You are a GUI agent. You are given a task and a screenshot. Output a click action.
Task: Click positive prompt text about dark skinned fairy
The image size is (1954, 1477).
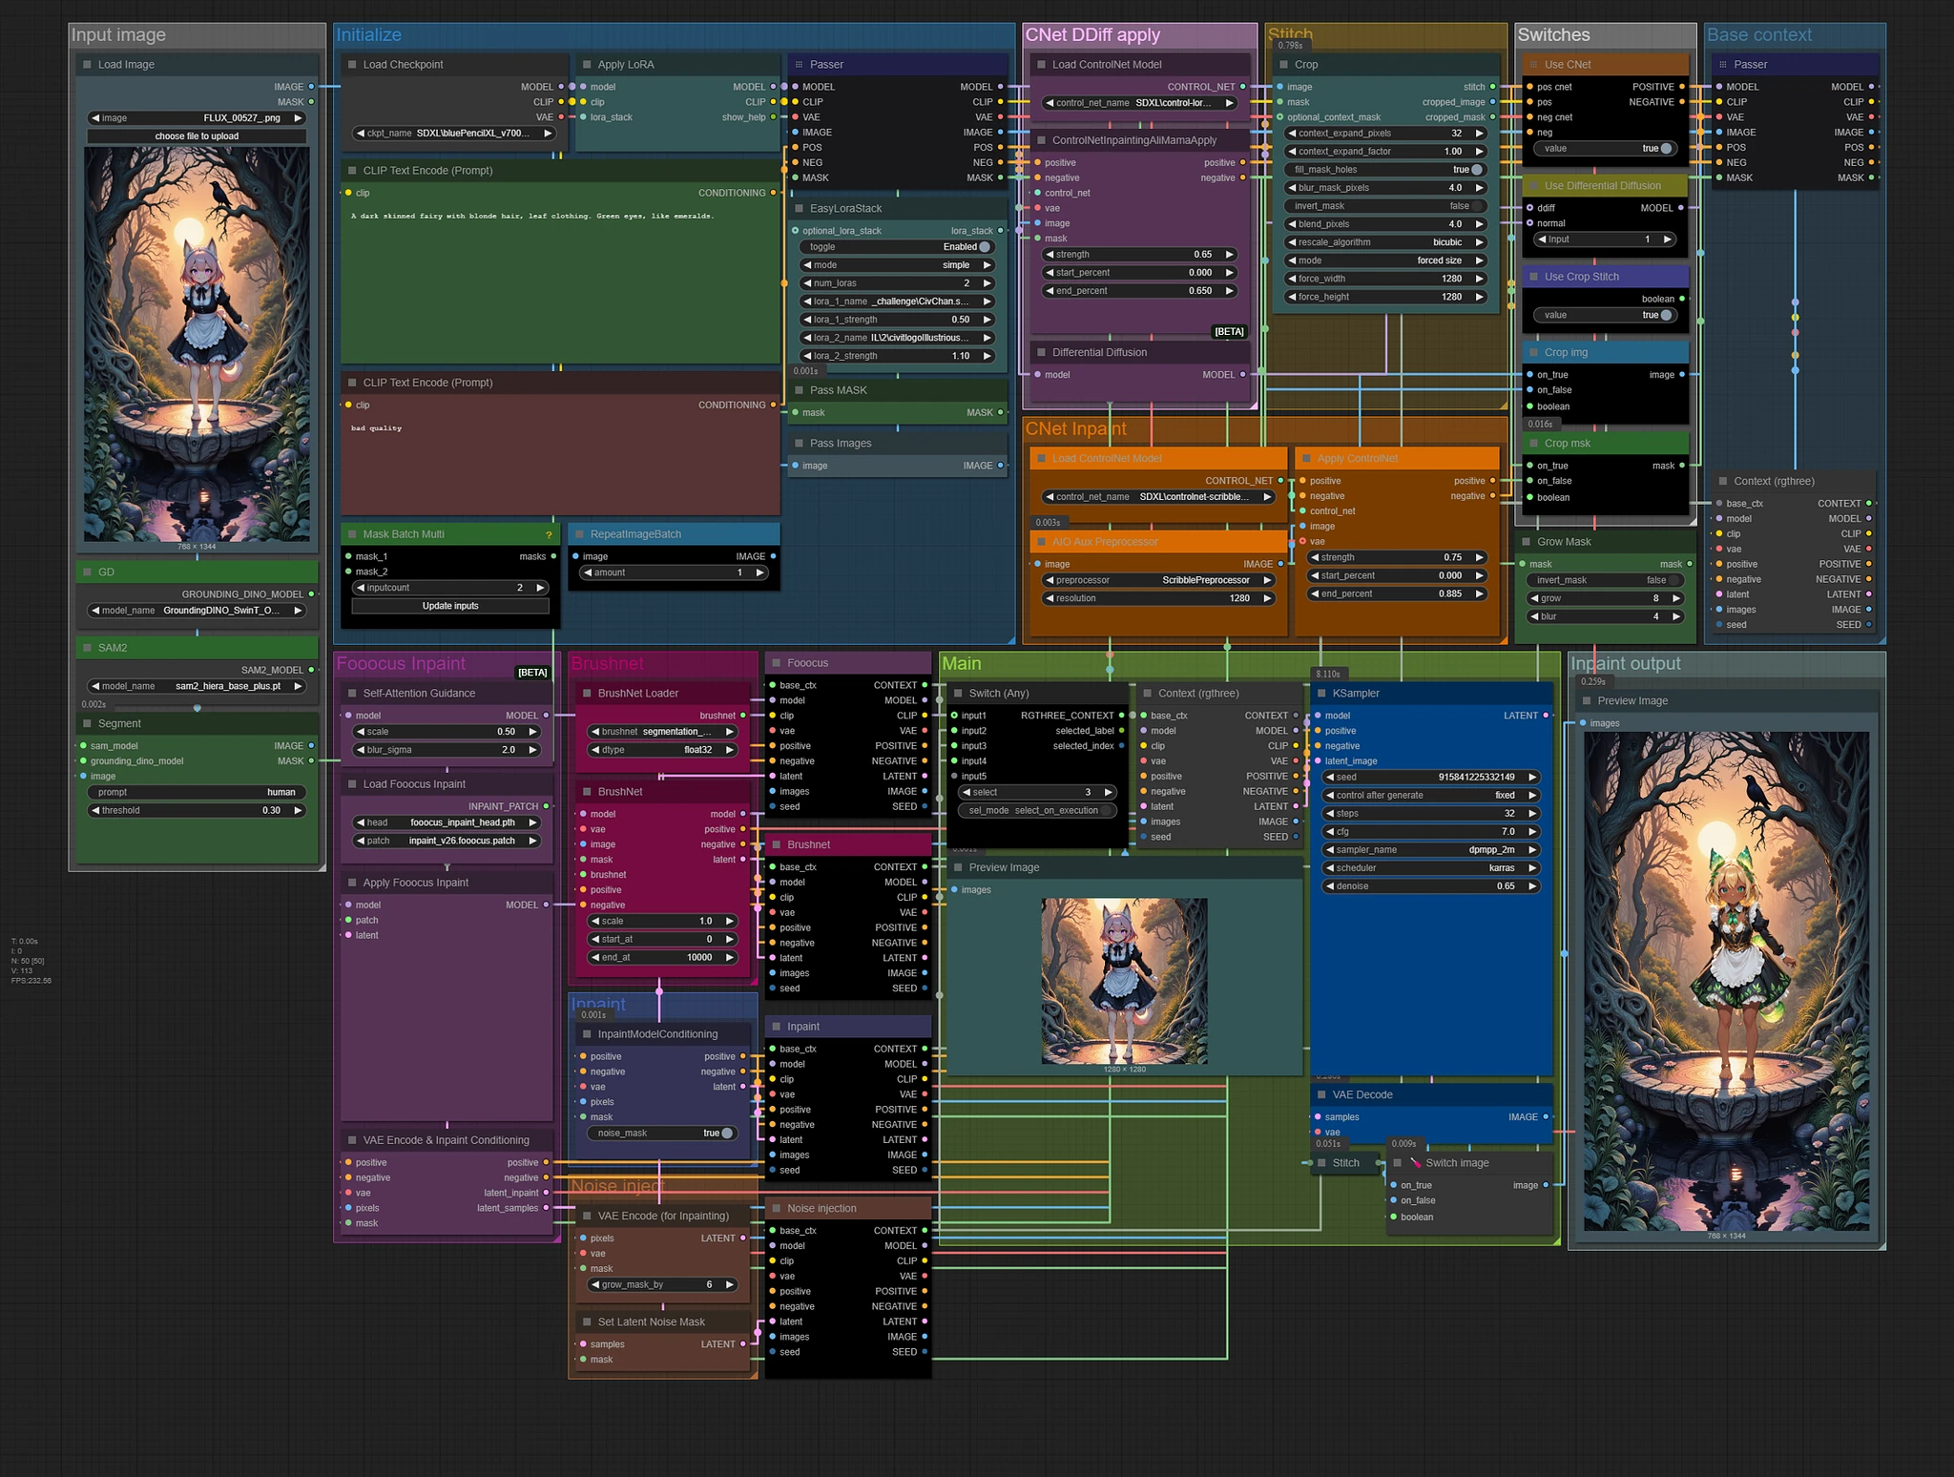click(532, 217)
